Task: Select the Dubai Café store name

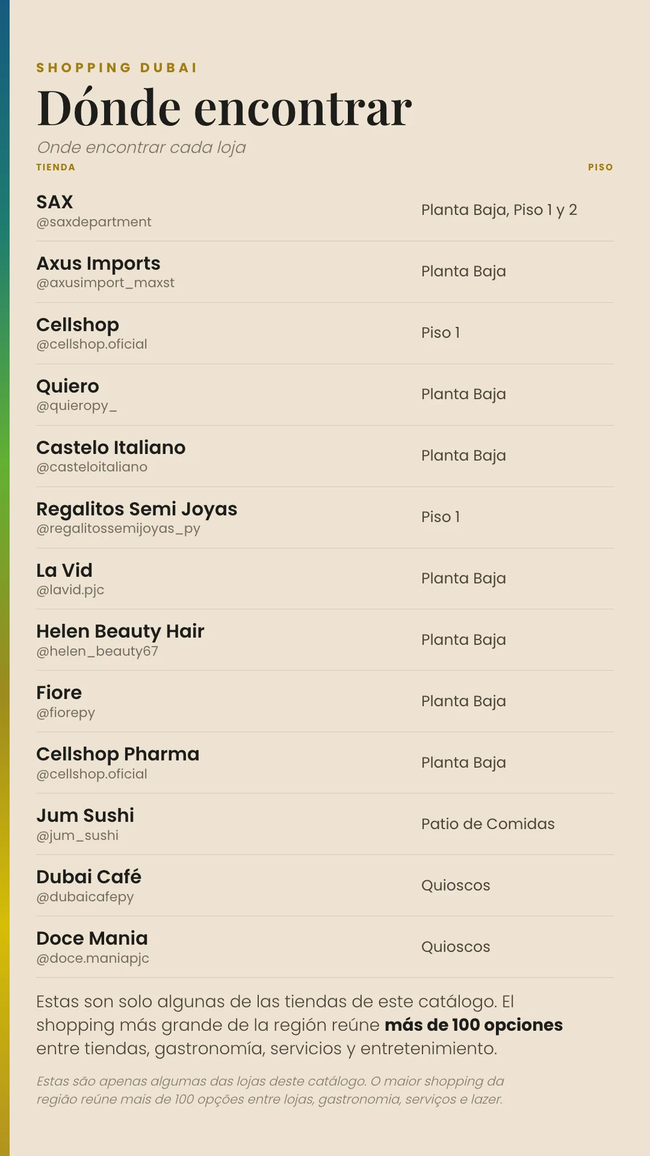Action: (88, 877)
